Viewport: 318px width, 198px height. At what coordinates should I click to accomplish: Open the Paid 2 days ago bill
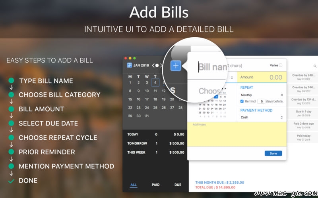pos(303,125)
